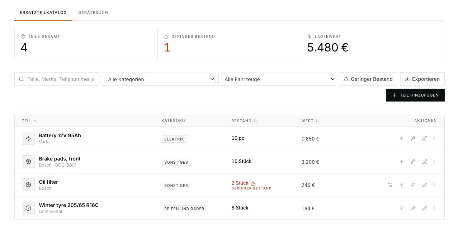459x227 pixels.
Task: Click the Elektrik category tag
Action: [x=174, y=139]
